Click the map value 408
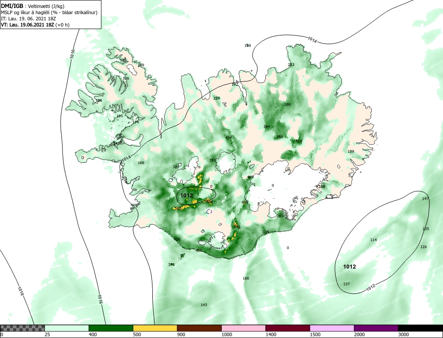443x338 pixels. (x=177, y=239)
